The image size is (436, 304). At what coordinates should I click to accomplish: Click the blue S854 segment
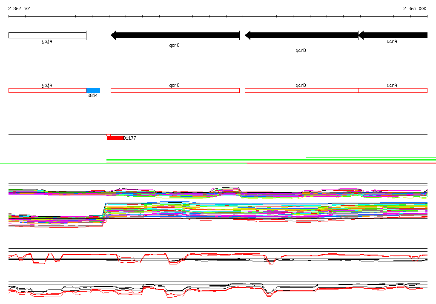tap(93, 90)
